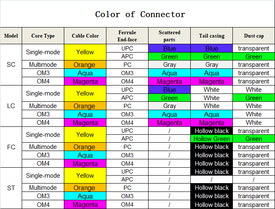
Task: Click the Core Type column header
Action: [x=43, y=36]
